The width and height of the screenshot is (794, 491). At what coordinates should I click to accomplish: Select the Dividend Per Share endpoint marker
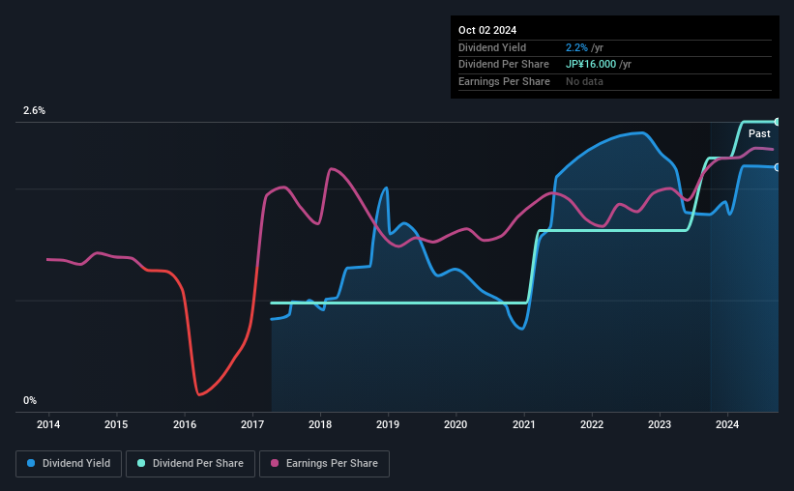(x=778, y=122)
